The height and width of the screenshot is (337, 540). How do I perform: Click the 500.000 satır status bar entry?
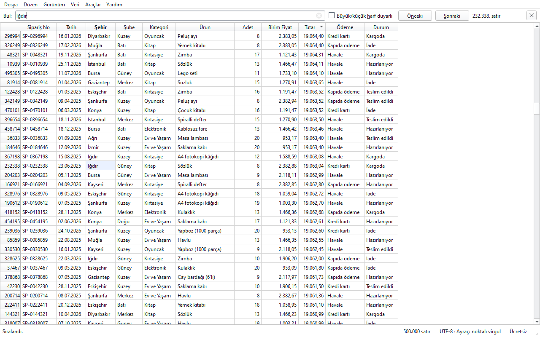pyautogui.click(x=416, y=332)
